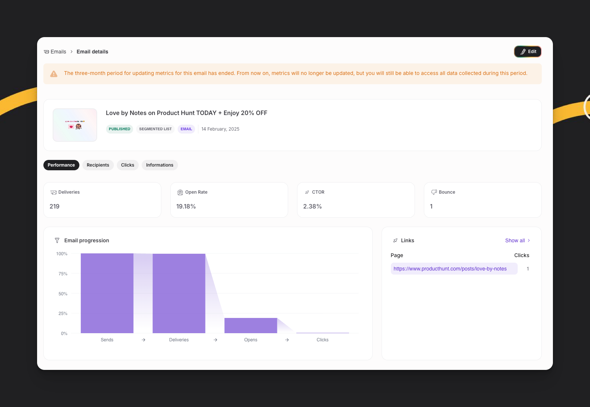590x407 pixels.
Task: Open the Clicks tab
Action: [x=128, y=165]
